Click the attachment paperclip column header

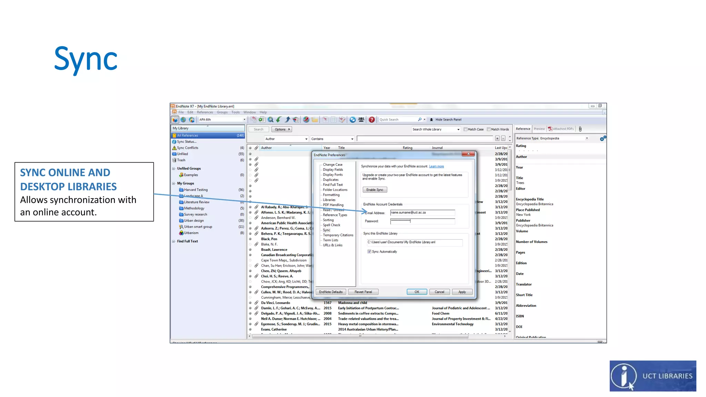pyautogui.click(x=256, y=148)
